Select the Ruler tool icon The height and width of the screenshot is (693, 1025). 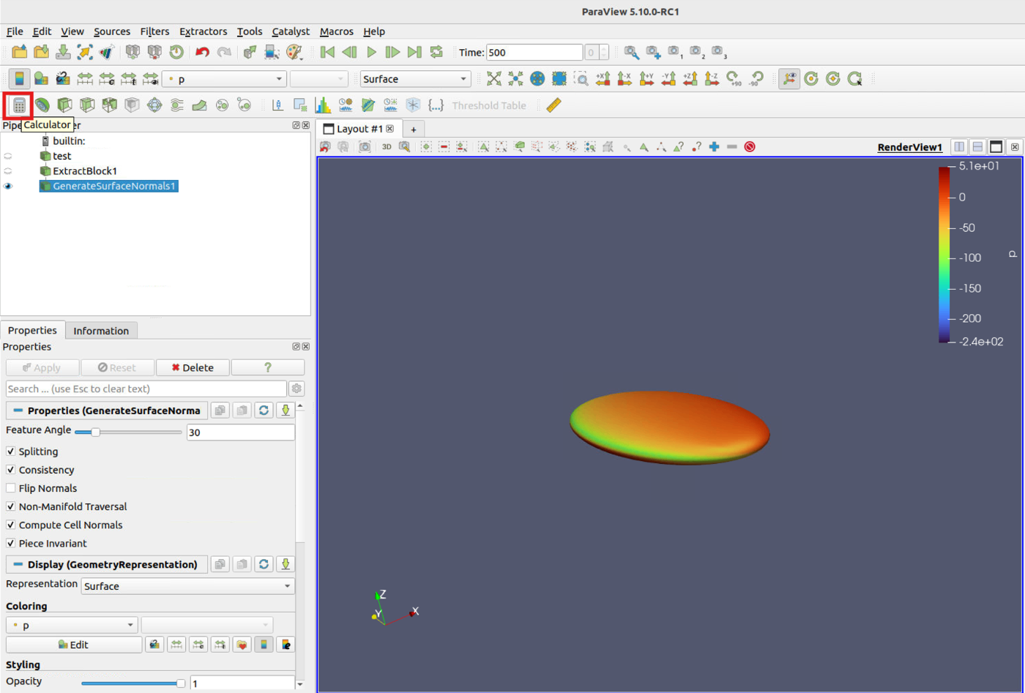pos(553,105)
